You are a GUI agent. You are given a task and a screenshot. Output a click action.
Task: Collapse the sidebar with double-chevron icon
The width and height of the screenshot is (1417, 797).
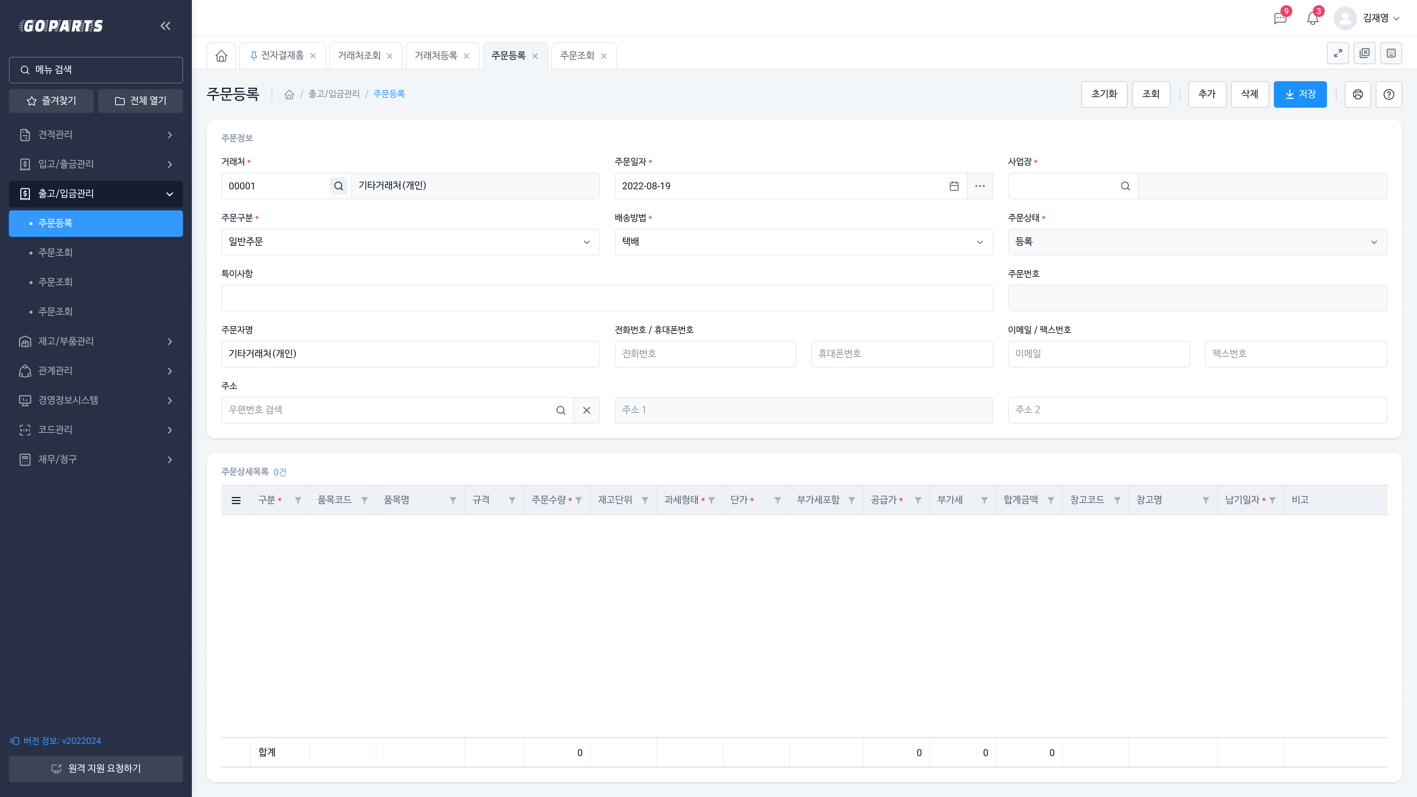[x=165, y=26]
